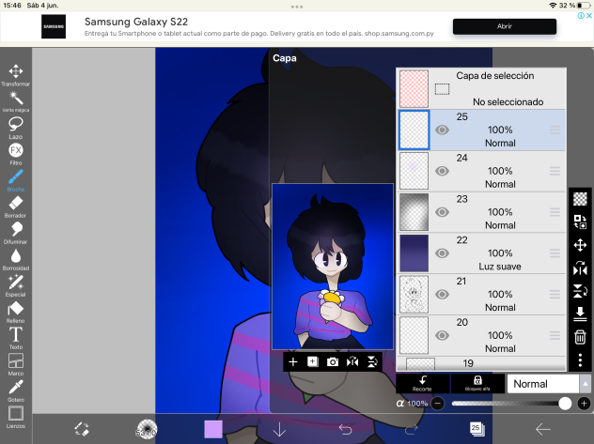Hide layer 25 with eye icon
The image size is (594, 444).
point(442,130)
